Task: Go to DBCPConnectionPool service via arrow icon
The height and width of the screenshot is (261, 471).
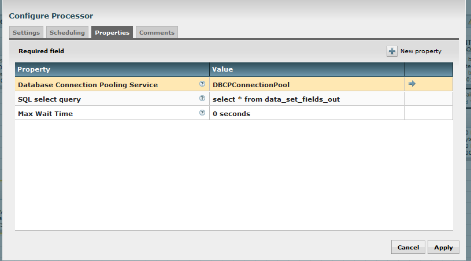Action: coord(412,84)
